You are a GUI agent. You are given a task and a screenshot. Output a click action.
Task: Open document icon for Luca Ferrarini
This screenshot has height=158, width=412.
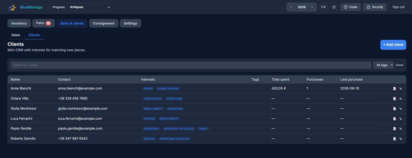click(394, 119)
